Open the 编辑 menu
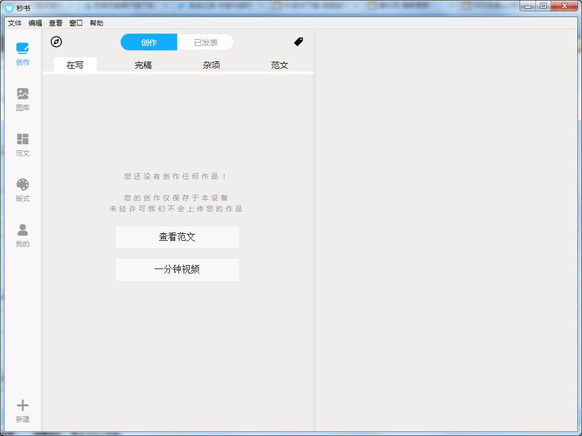Image resolution: width=582 pixels, height=436 pixels. (35, 23)
